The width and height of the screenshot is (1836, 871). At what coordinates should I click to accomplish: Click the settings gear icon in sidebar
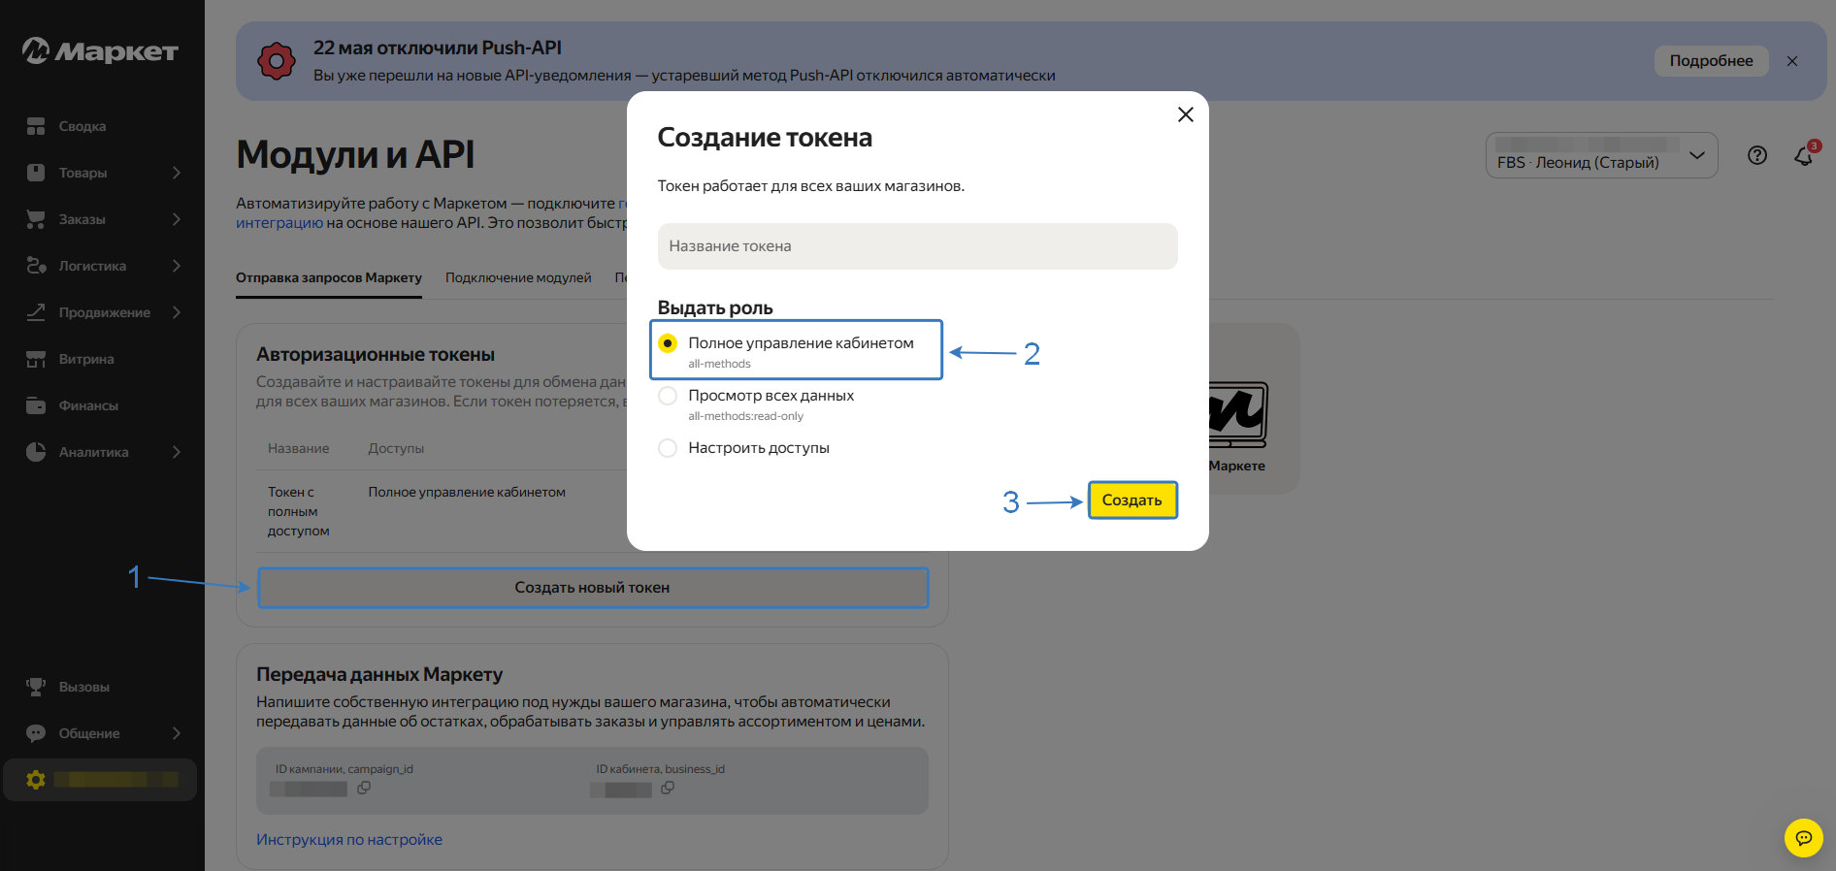click(36, 780)
